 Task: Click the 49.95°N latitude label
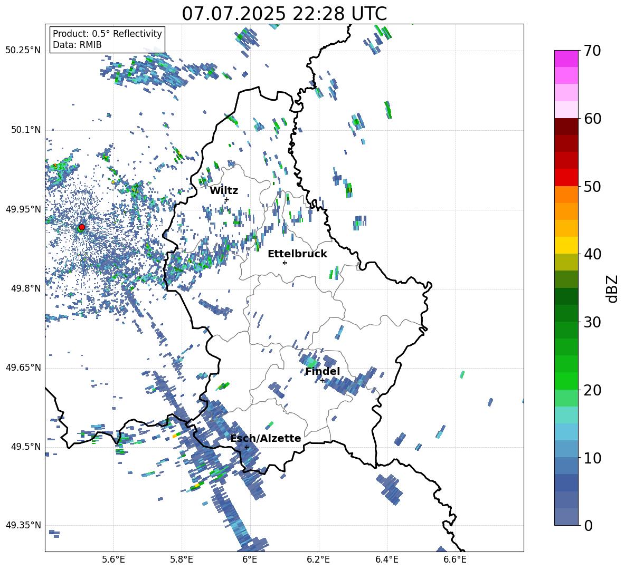click(23, 209)
